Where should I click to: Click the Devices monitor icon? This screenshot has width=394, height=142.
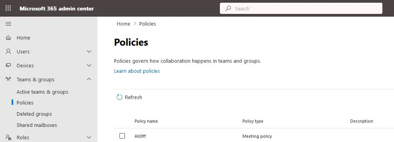[8, 65]
